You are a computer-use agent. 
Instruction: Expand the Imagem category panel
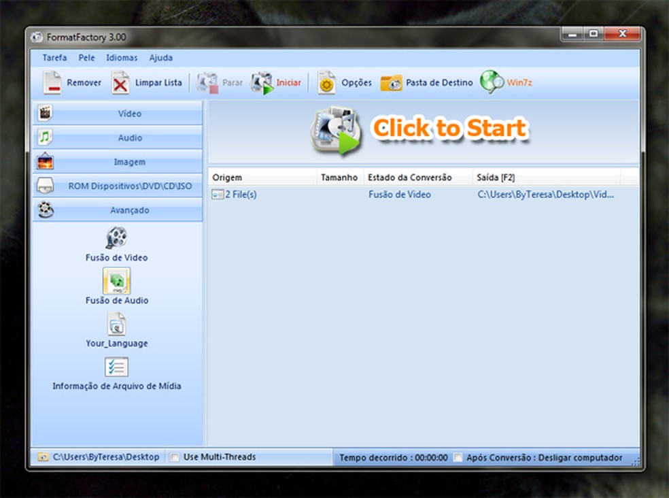(x=118, y=161)
